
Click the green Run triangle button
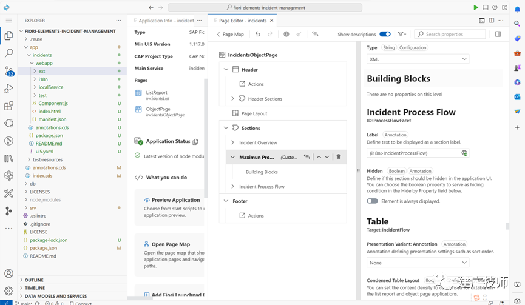(476, 7)
